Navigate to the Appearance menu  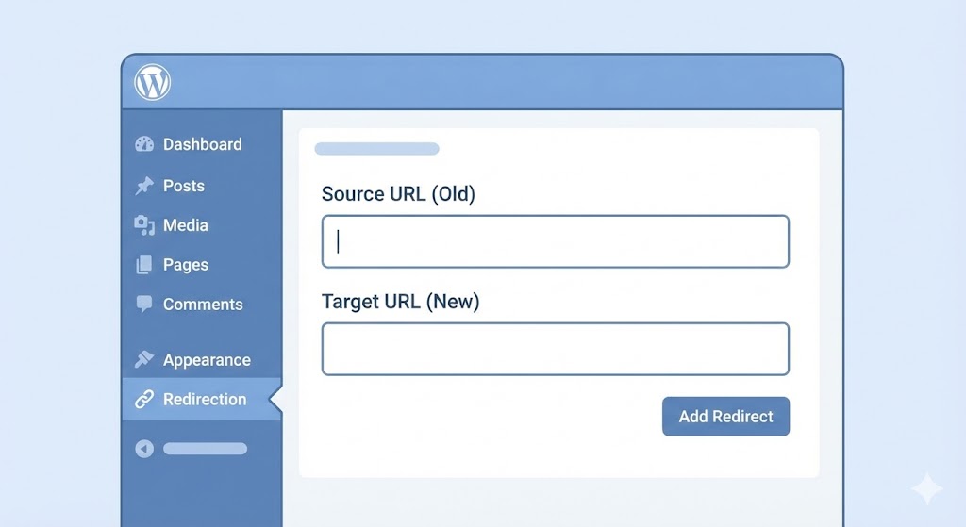206,360
